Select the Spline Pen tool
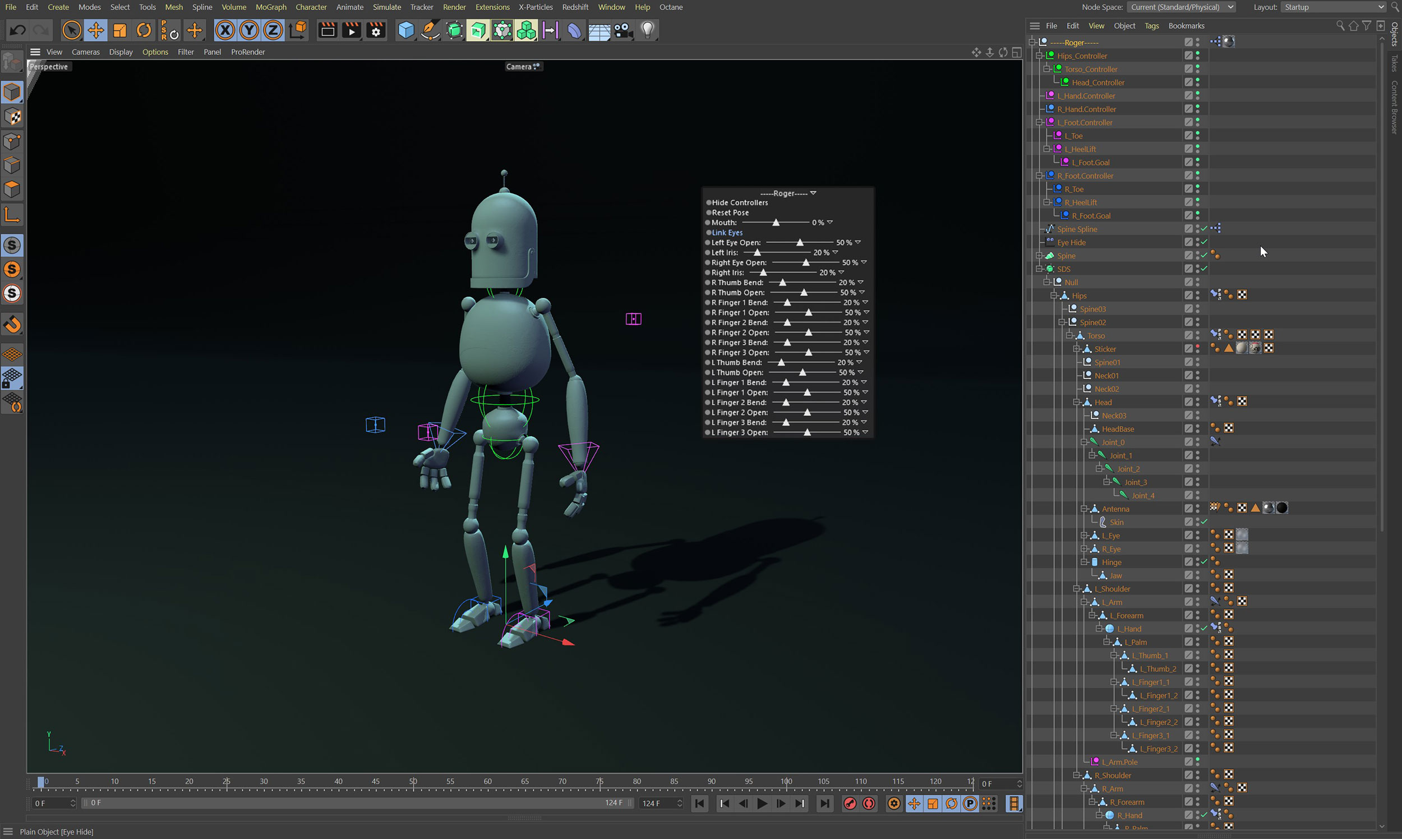Viewport: 1402px width, 839px height. point(430,30)
